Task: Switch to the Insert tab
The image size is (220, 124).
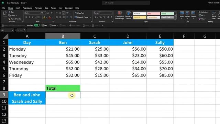Action: 18,8
